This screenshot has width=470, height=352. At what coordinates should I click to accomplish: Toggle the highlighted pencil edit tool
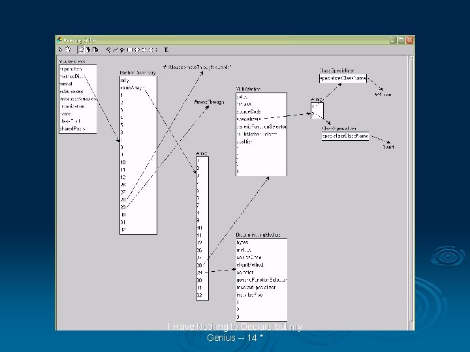point(81,50)
